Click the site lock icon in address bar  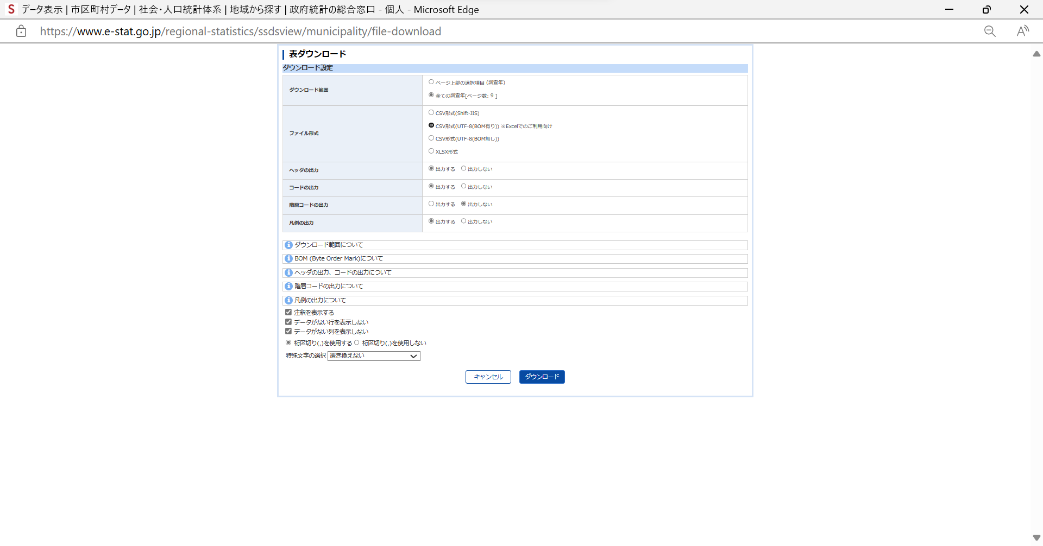coord(21,31)
